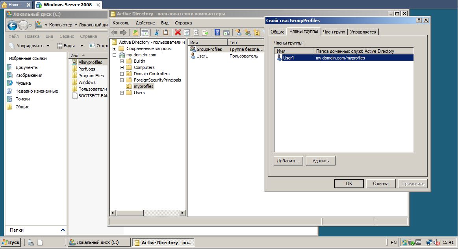
Task: Open Документы favorite link in Explorer
Action: coord(26,67)
